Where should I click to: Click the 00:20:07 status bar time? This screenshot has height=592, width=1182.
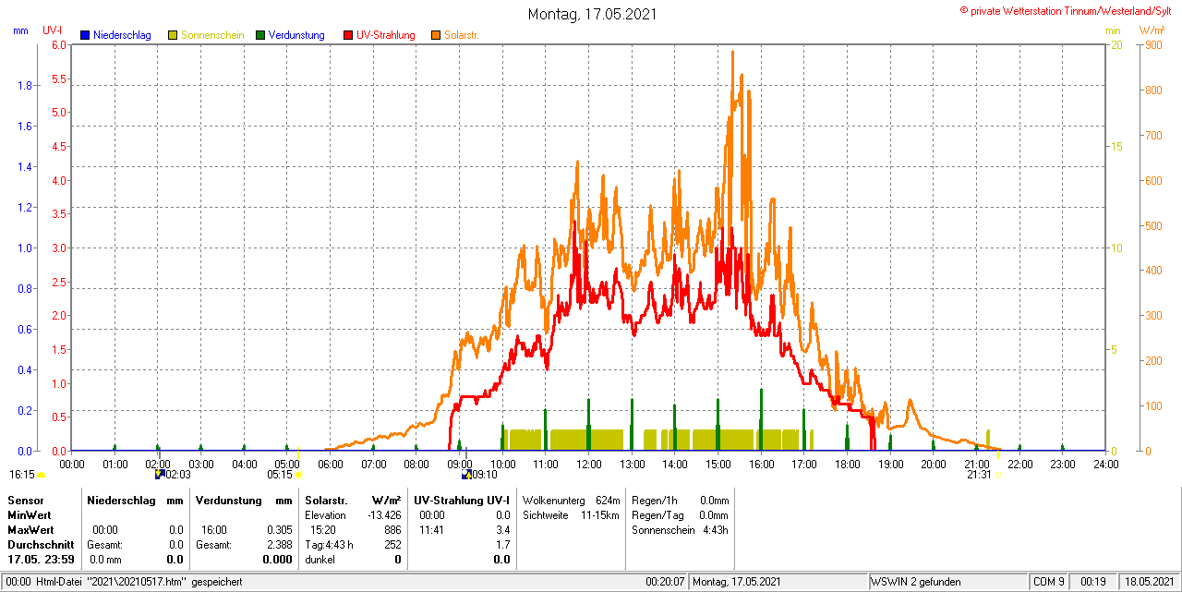[665, 582]
